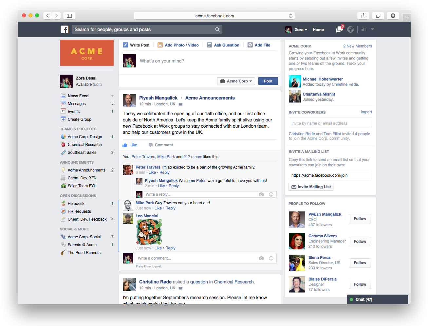
Task: Click the Acme Announcments lightbulb icon
Action: coord(63,170)
